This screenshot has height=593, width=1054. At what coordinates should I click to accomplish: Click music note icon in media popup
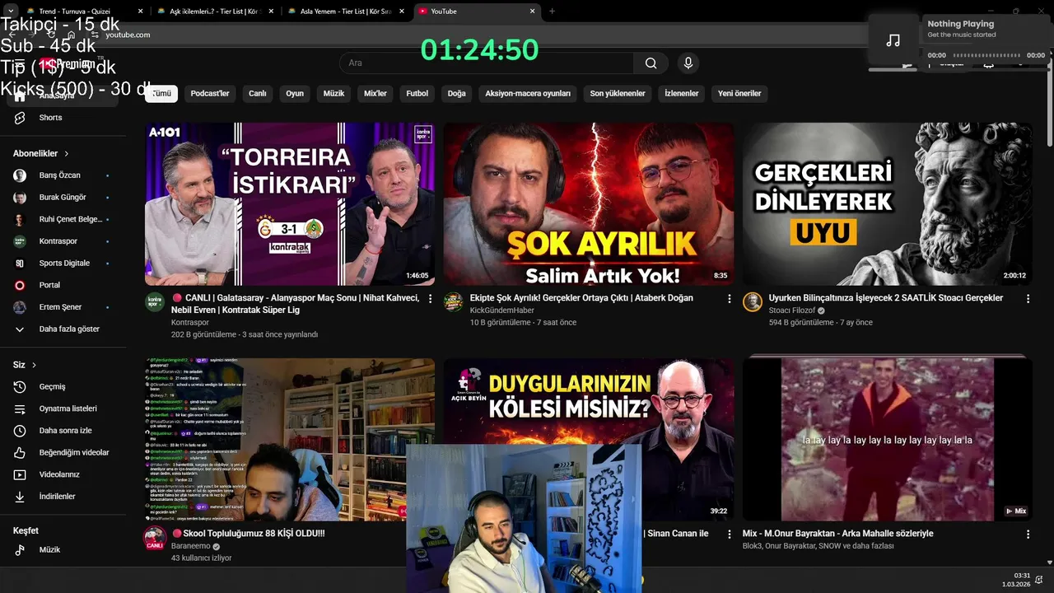click(893, 40)
